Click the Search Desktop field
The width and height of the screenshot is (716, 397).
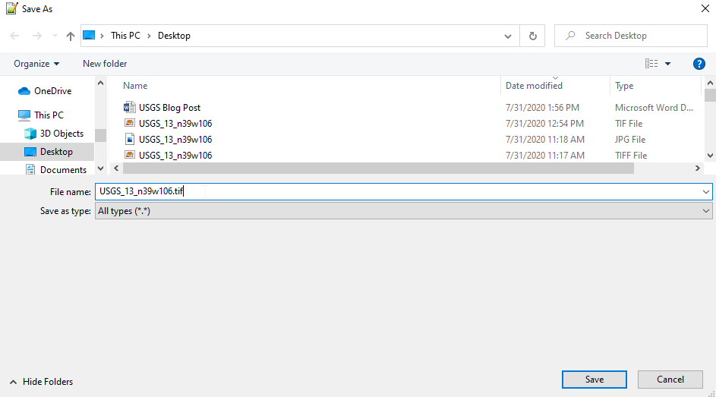click(x=638, y=36)
